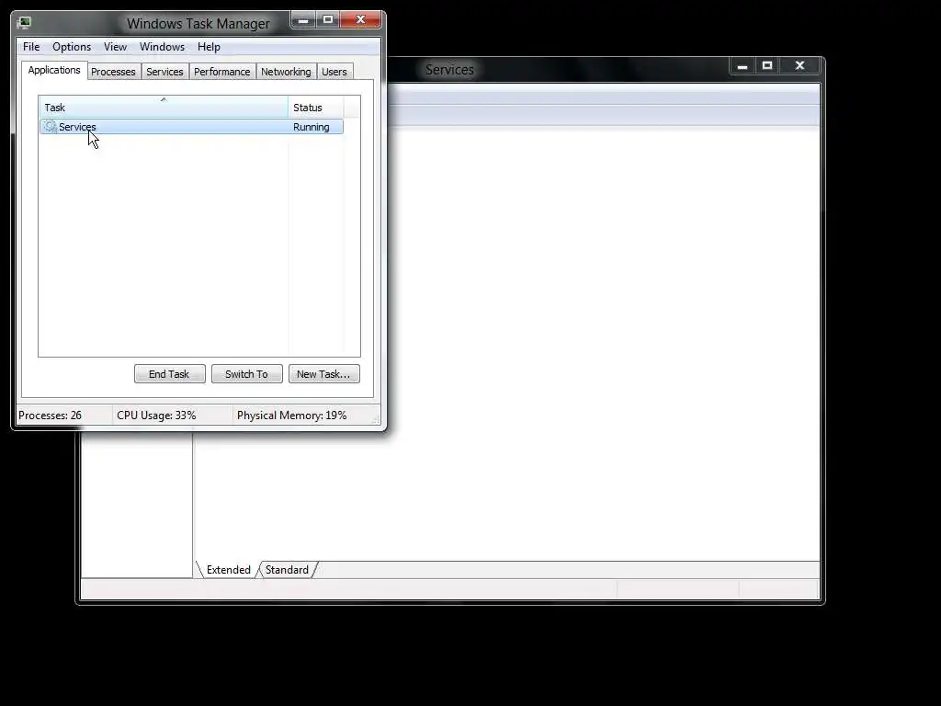Image resolution: width=941 pixels, height=706 pixels.
Task: Switch to the Applications tab
Action: (x=54, y=70)
